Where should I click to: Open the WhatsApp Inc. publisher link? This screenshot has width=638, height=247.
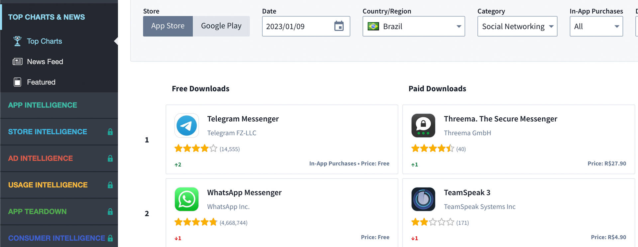point(228,207)
